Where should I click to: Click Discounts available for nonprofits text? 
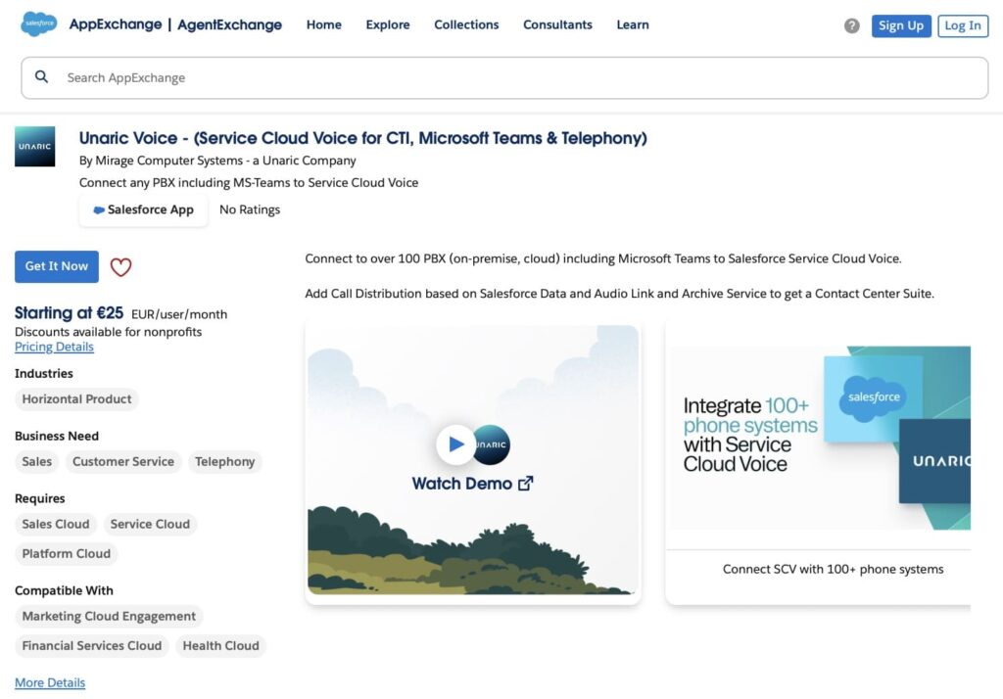tap(108, 332)
